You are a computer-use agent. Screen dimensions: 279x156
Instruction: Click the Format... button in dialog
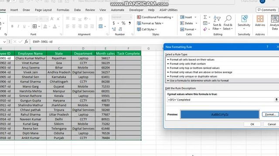[270, 114]
